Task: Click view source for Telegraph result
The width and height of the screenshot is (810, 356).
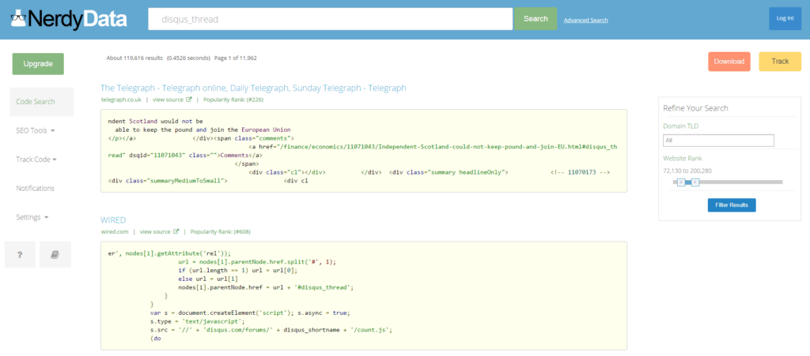Action: [x=168, y=99]
